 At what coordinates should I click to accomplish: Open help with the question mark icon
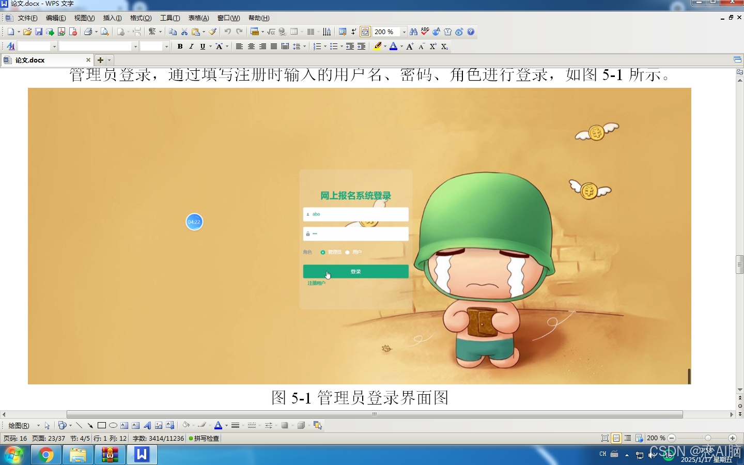471,32
